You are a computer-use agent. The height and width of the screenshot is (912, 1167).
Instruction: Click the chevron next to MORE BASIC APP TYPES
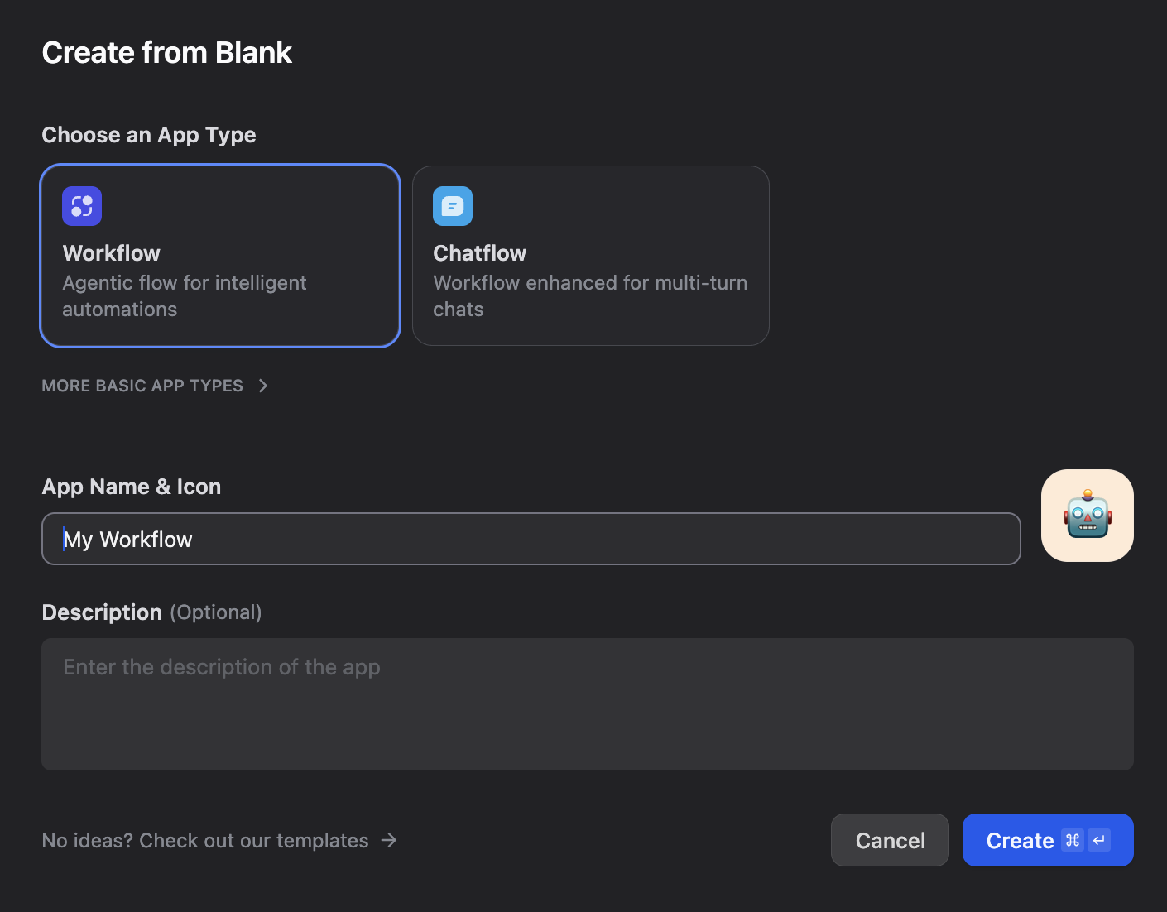click(x=262, y=386)
